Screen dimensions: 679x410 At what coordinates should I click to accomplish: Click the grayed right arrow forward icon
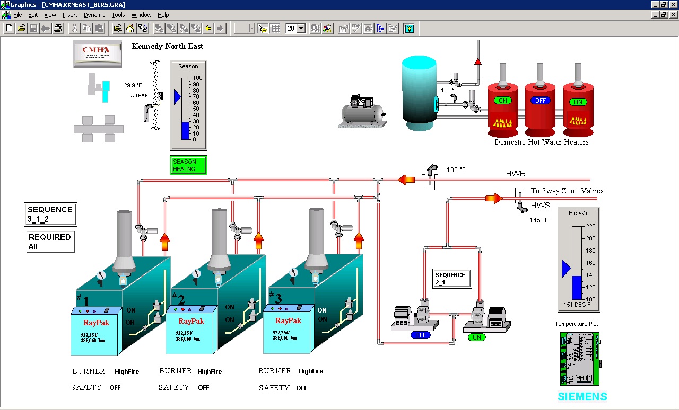point(220,29)
